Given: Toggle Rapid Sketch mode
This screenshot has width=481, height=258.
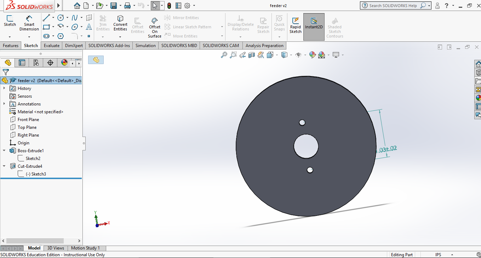Looking at the screenshot, I should coord(295,24).
